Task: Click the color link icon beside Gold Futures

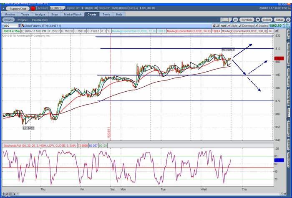Action: click(23, 26)
